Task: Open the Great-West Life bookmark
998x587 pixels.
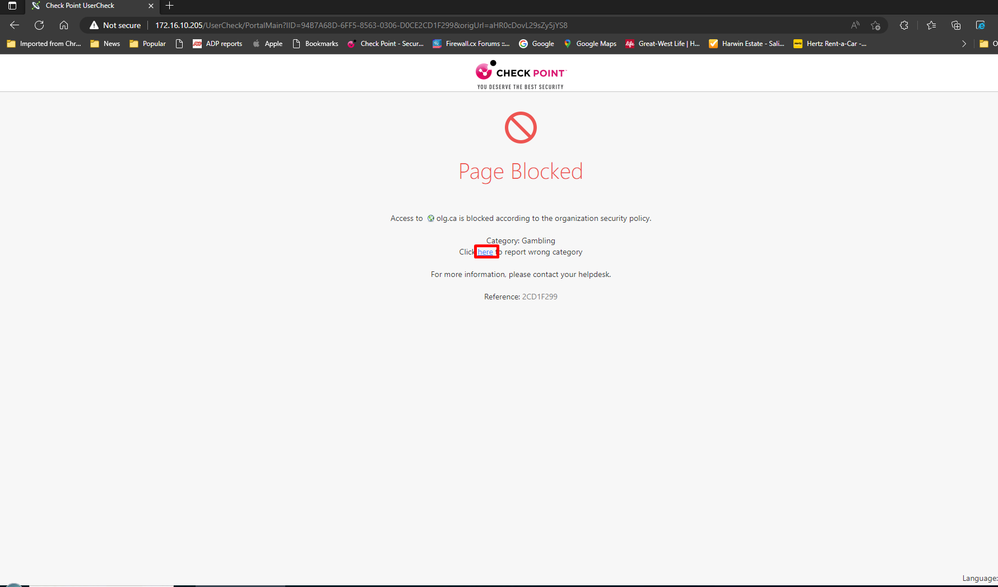Action: coord(663,44)
